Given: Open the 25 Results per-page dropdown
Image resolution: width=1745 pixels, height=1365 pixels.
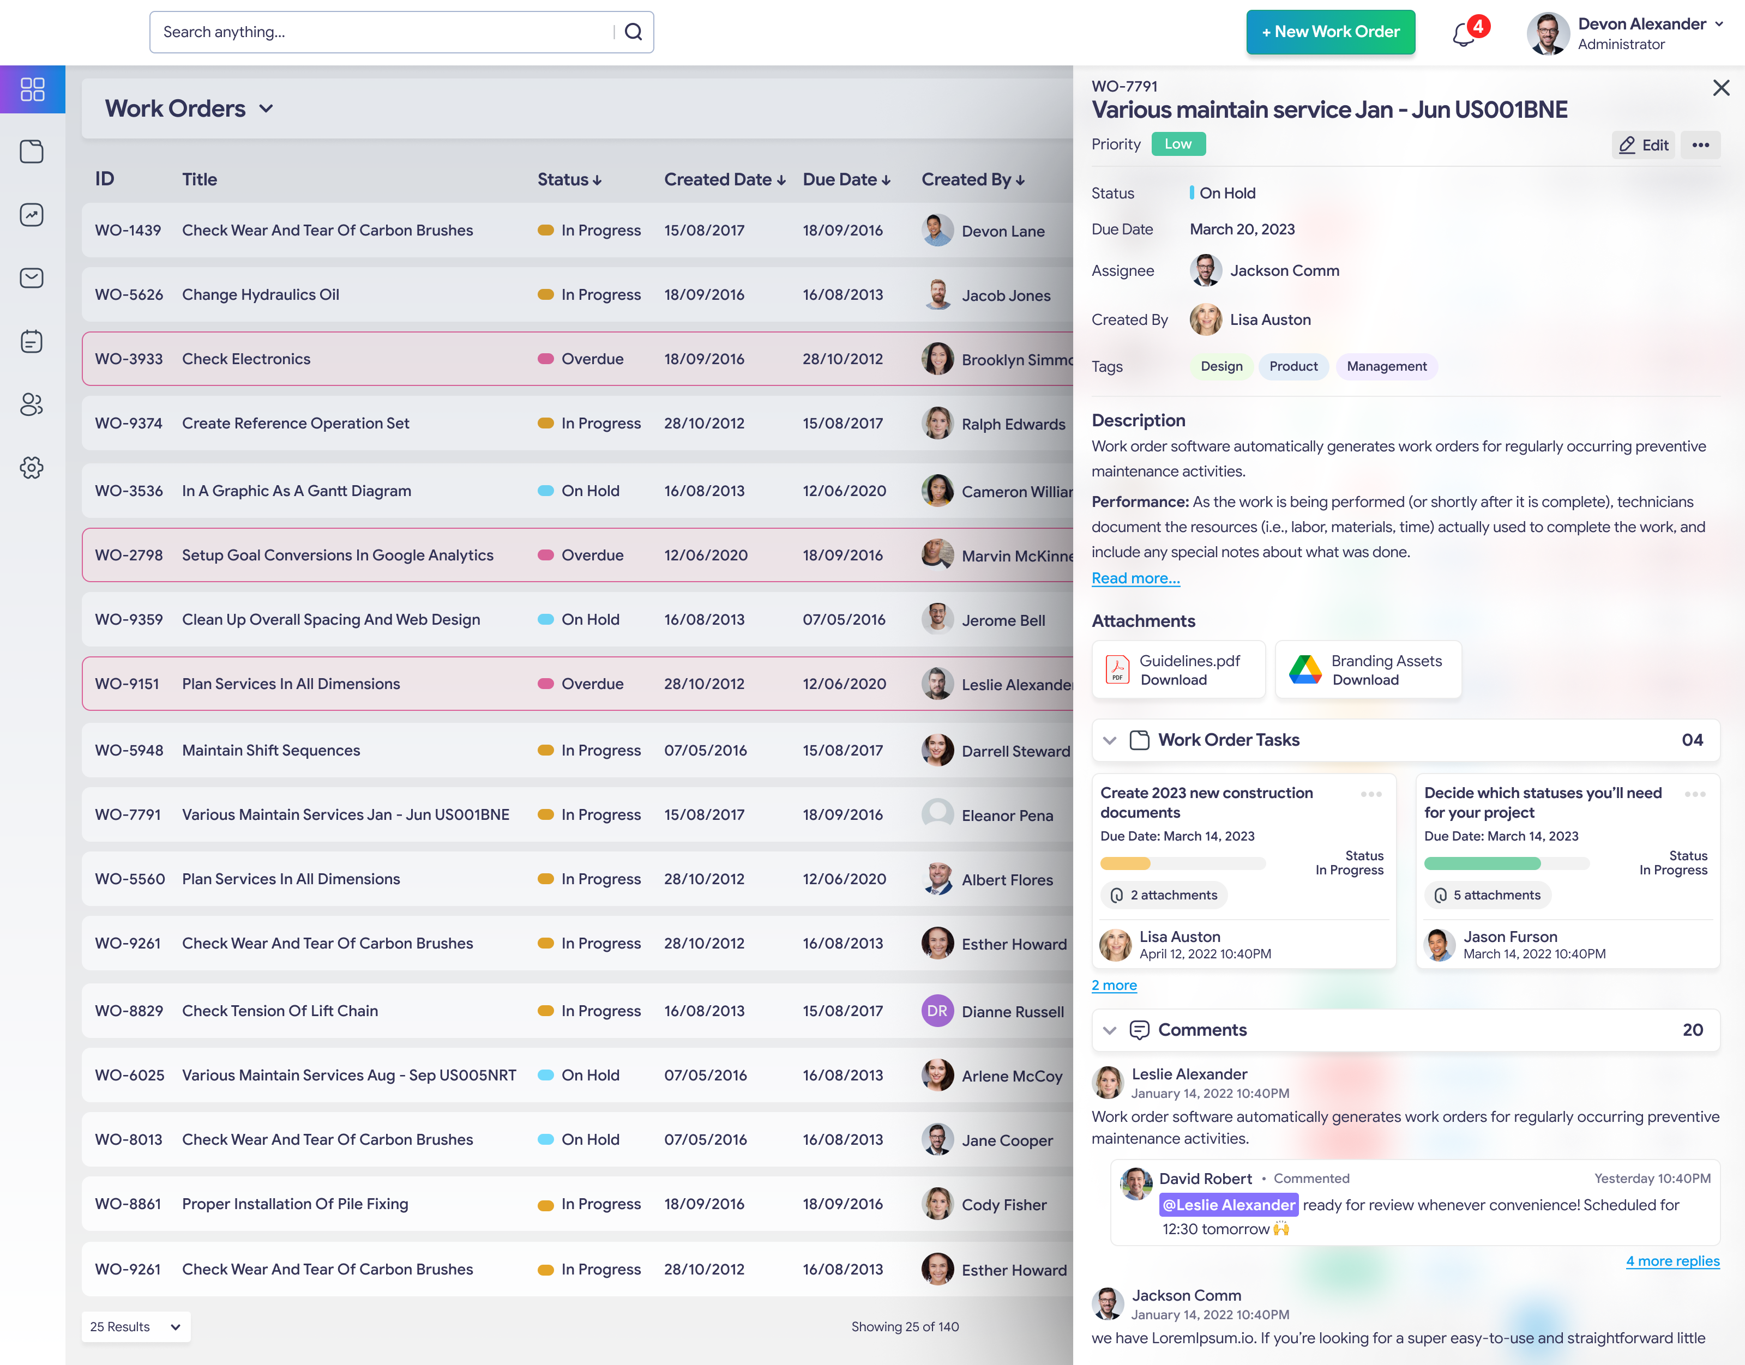Looking at the screenshot, I should [136, 1327].
